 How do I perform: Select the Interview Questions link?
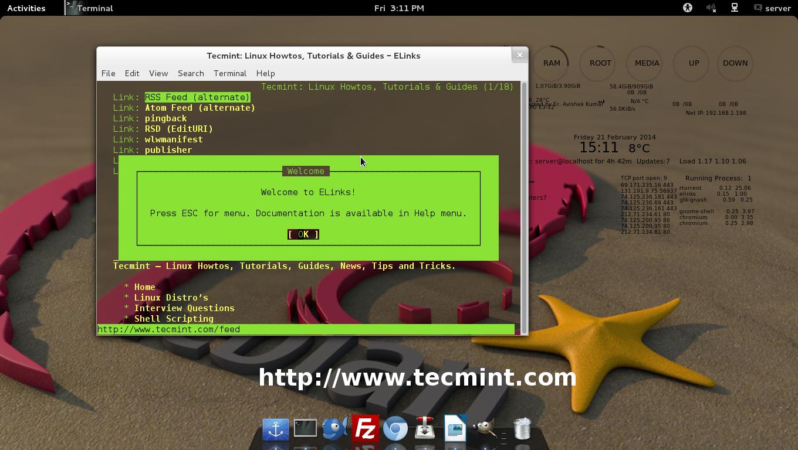[184, 308]
